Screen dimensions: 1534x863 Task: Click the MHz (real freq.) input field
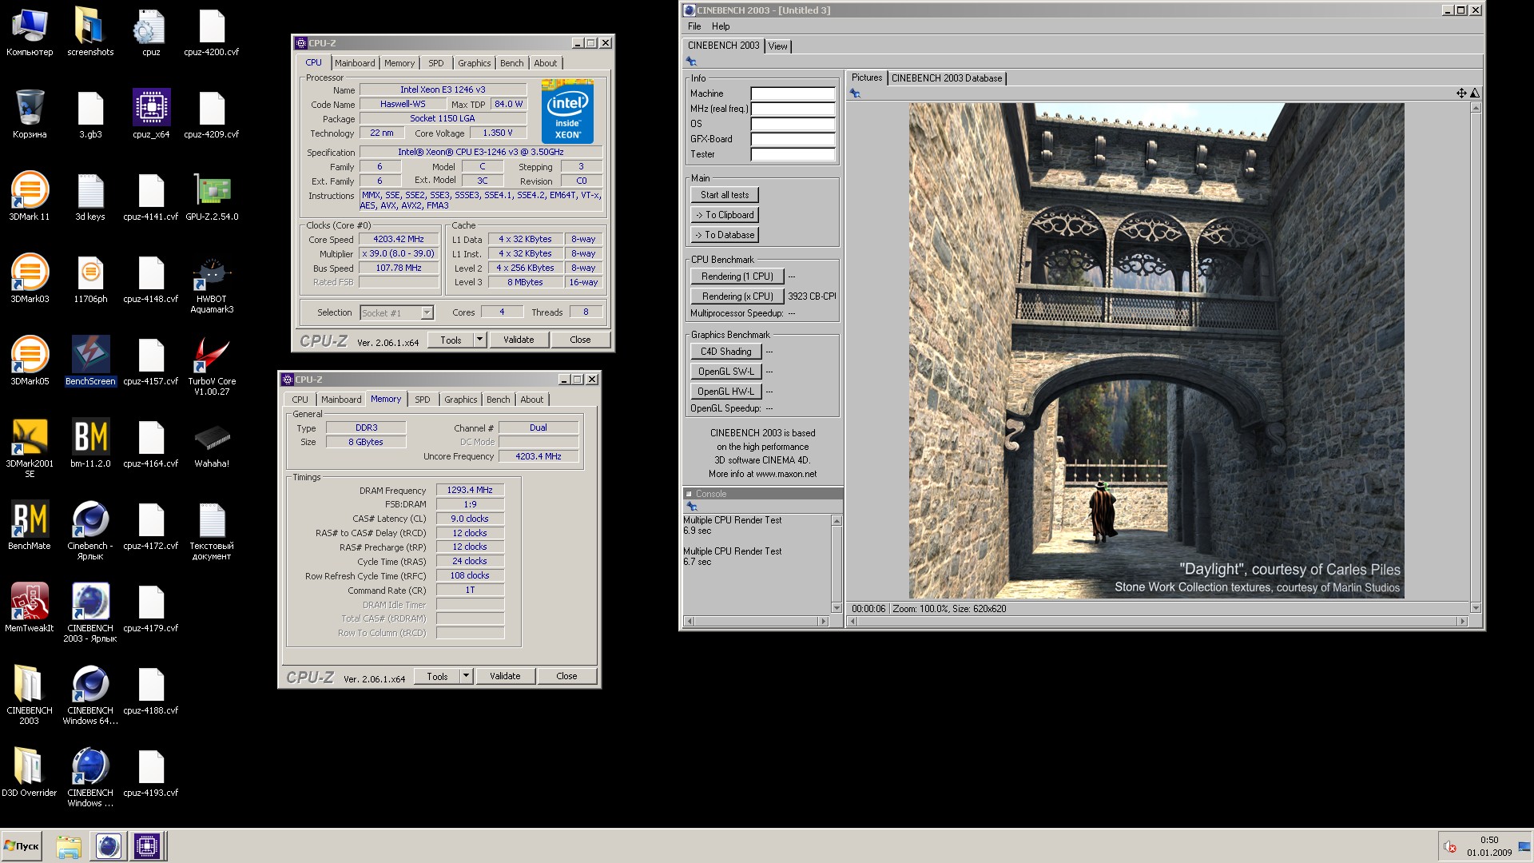[793, 109]
